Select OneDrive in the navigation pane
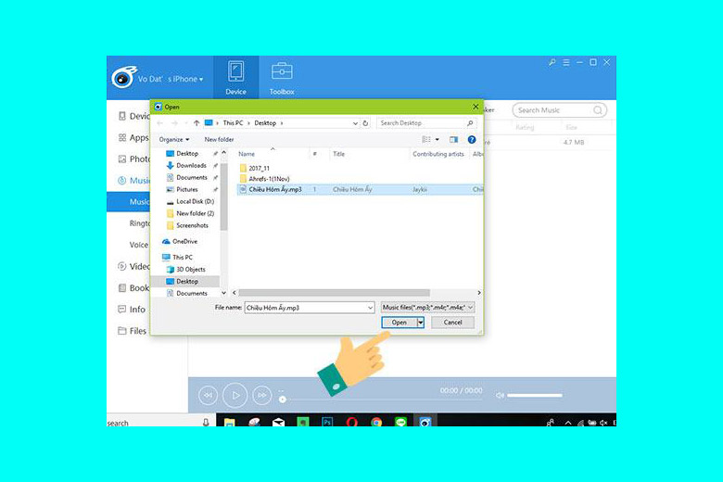The image size is (723, 482). [184, 241]
